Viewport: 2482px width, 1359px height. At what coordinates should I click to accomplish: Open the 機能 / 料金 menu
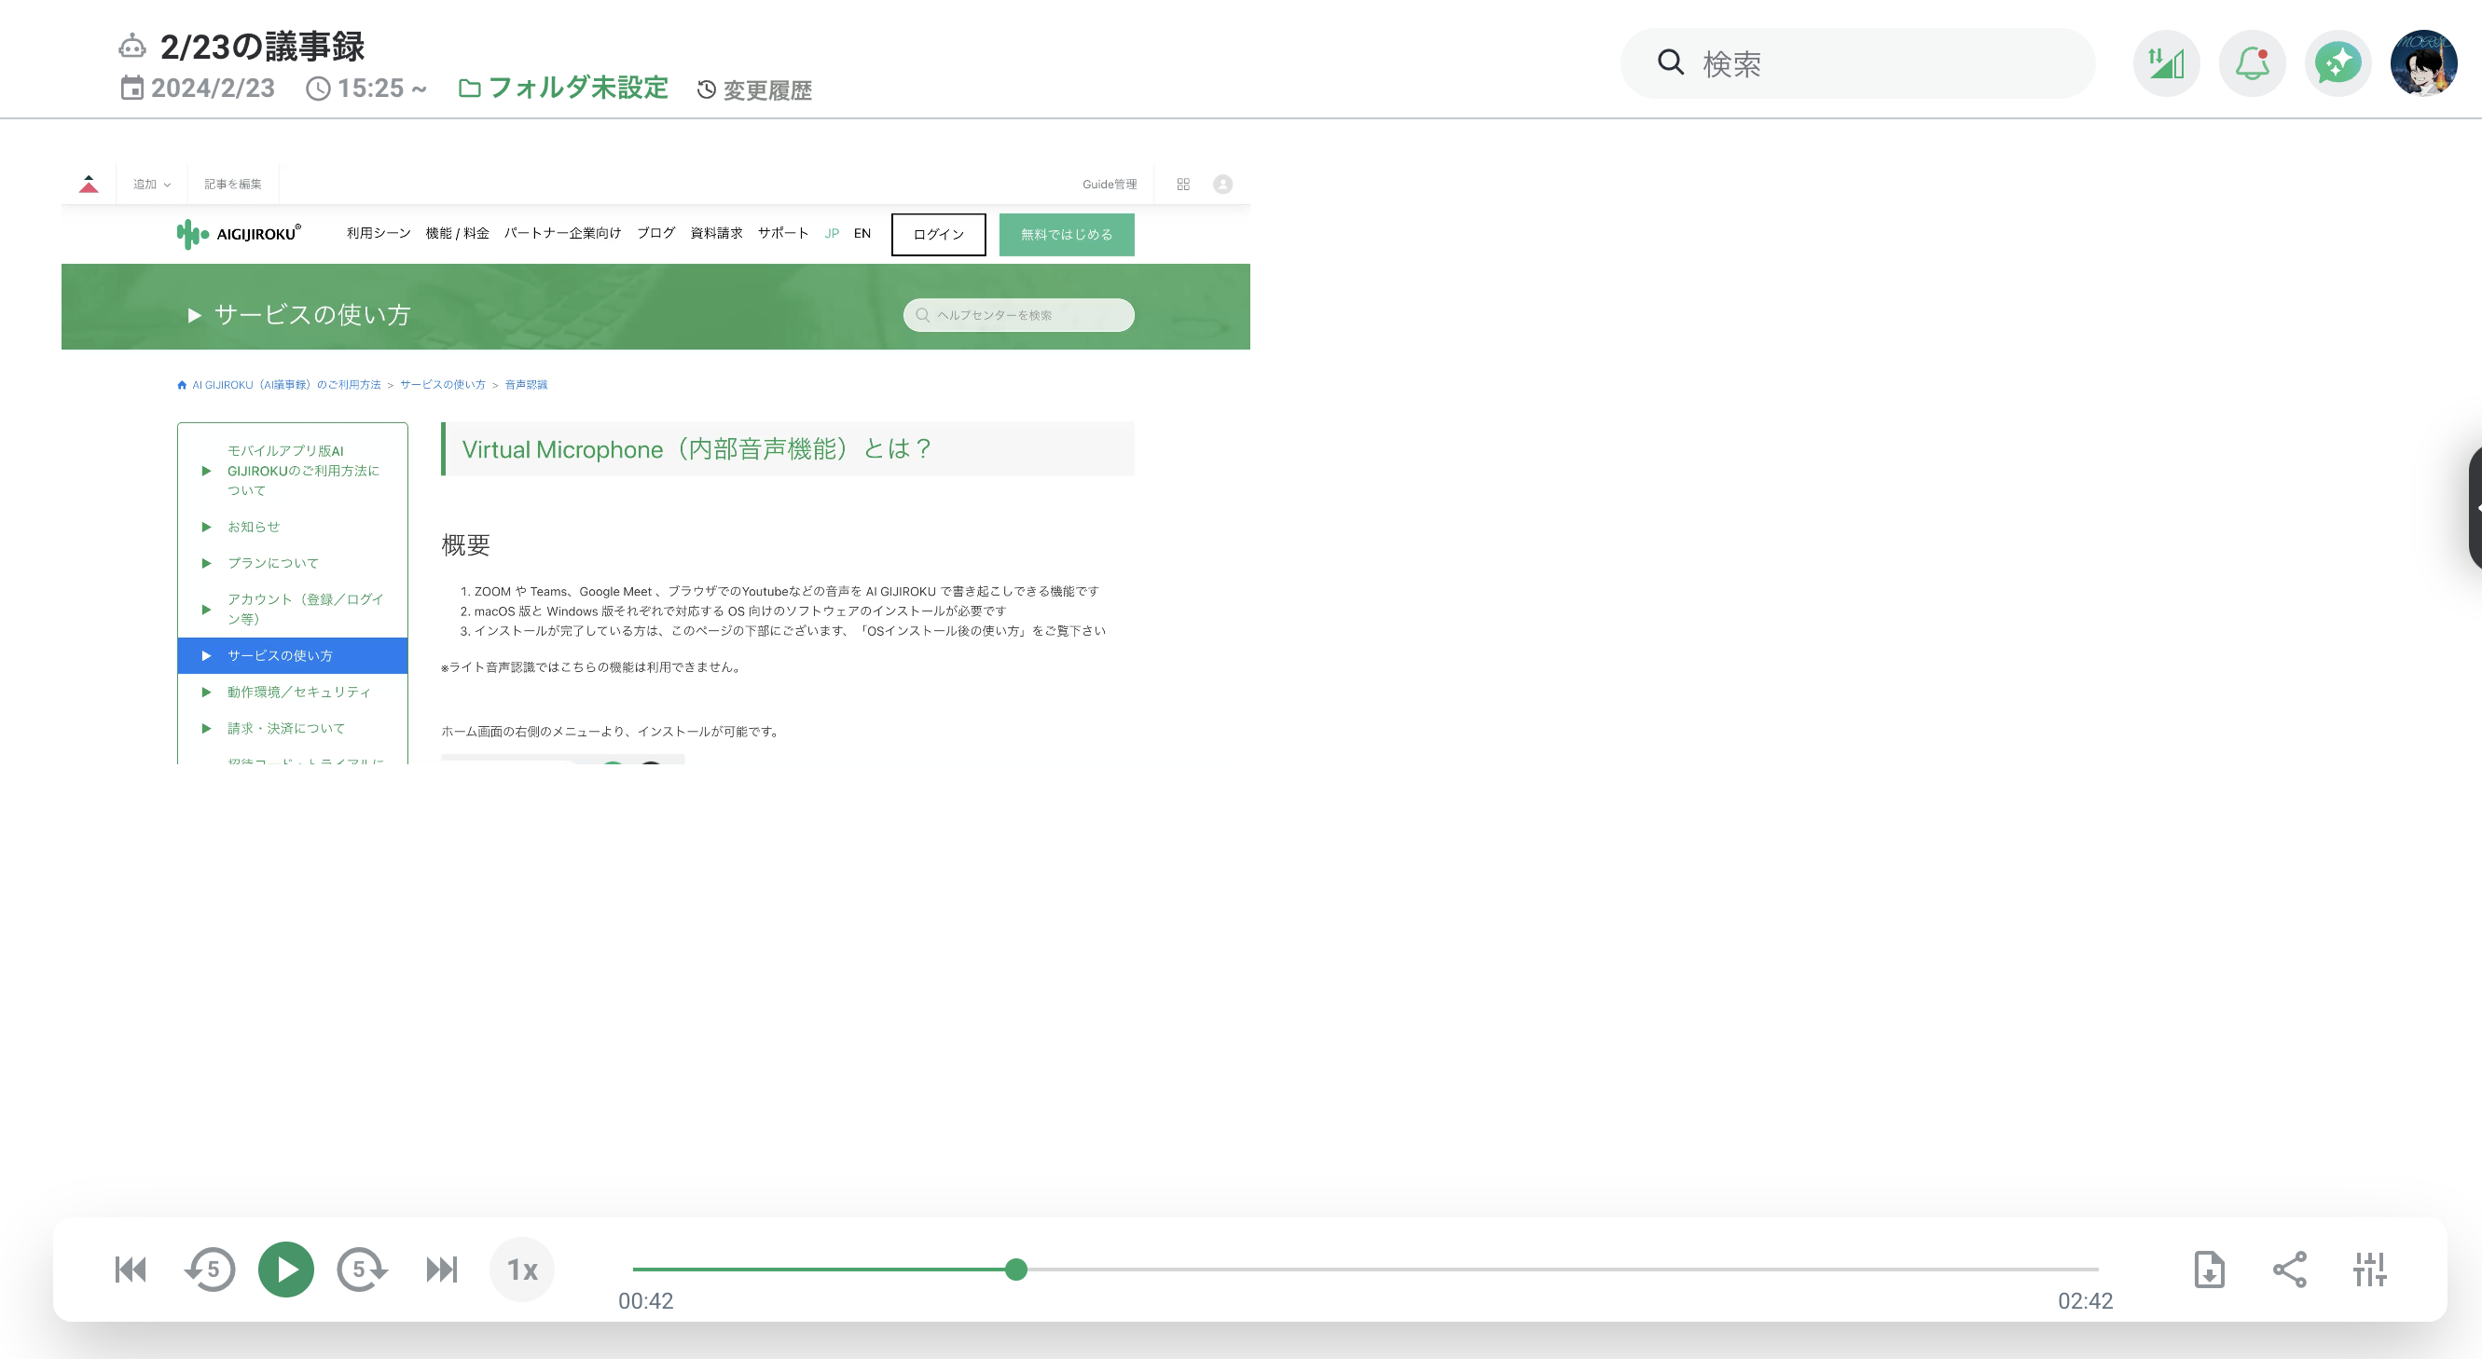[458, 233]
